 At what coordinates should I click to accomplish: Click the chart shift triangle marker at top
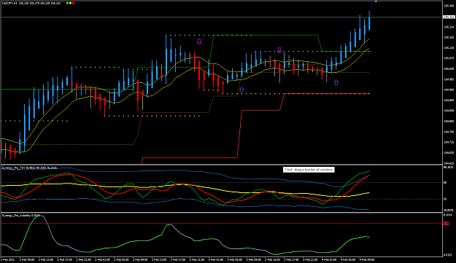376,1
